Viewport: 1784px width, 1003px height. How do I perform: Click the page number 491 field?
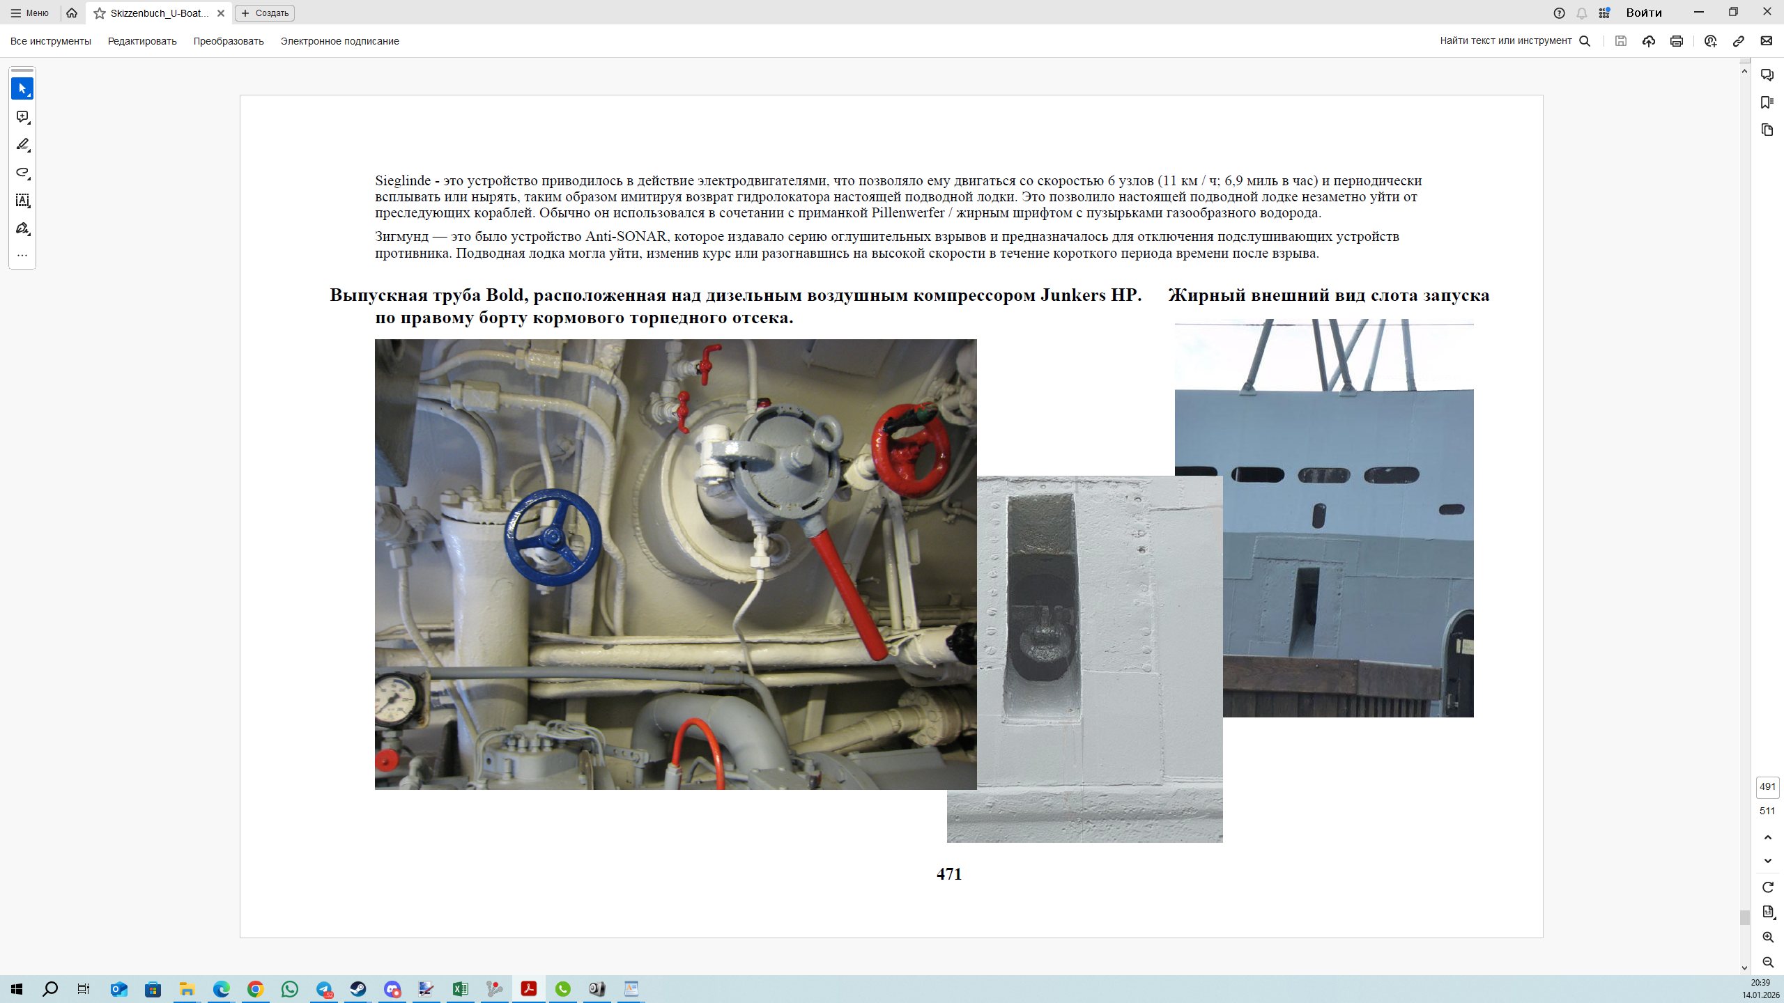point(1767,787)
